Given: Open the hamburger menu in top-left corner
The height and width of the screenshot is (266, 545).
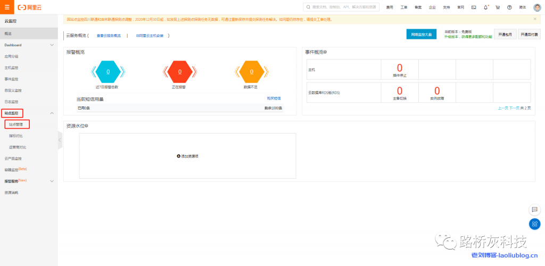Looking at the screenshot, I should [x=6, y=7].
